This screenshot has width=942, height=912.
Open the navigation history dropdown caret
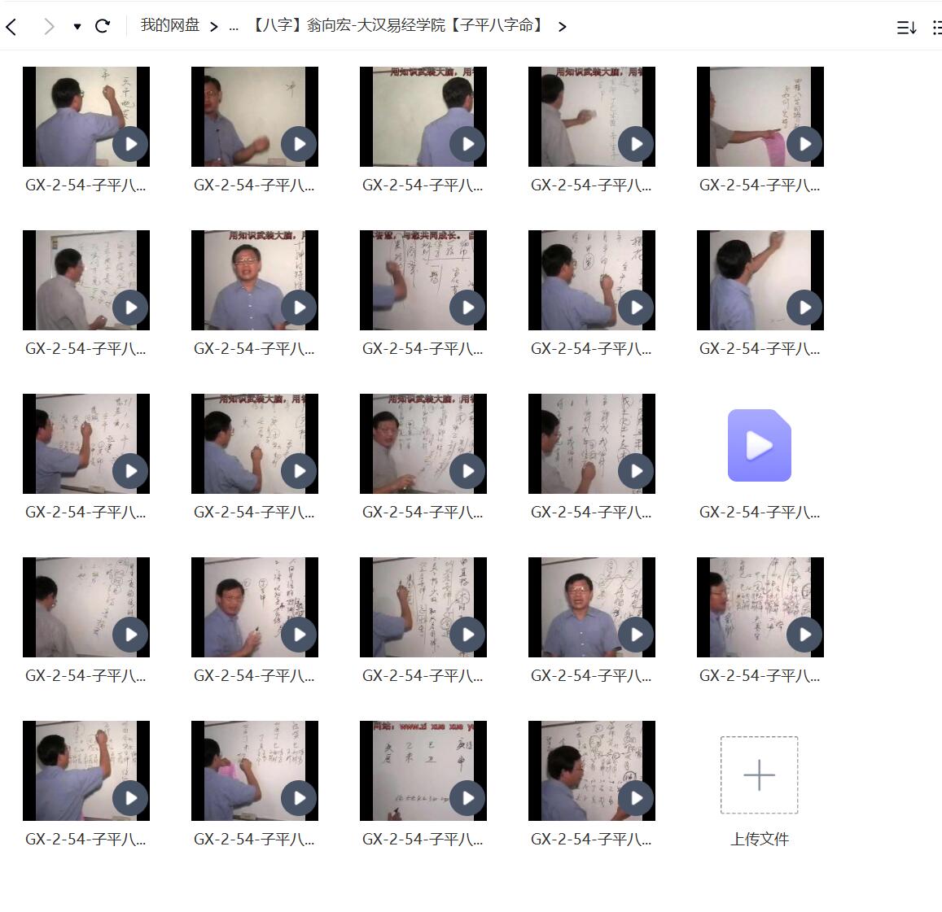pos(77,26)
